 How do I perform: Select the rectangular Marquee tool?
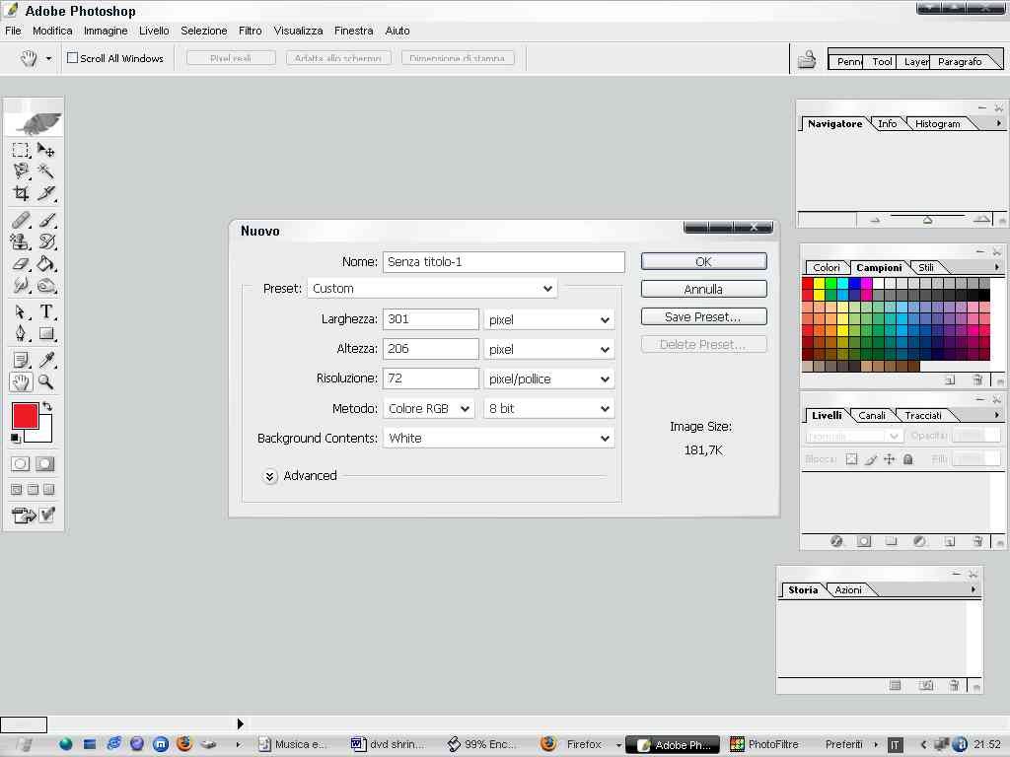click(x=21, y=150)
